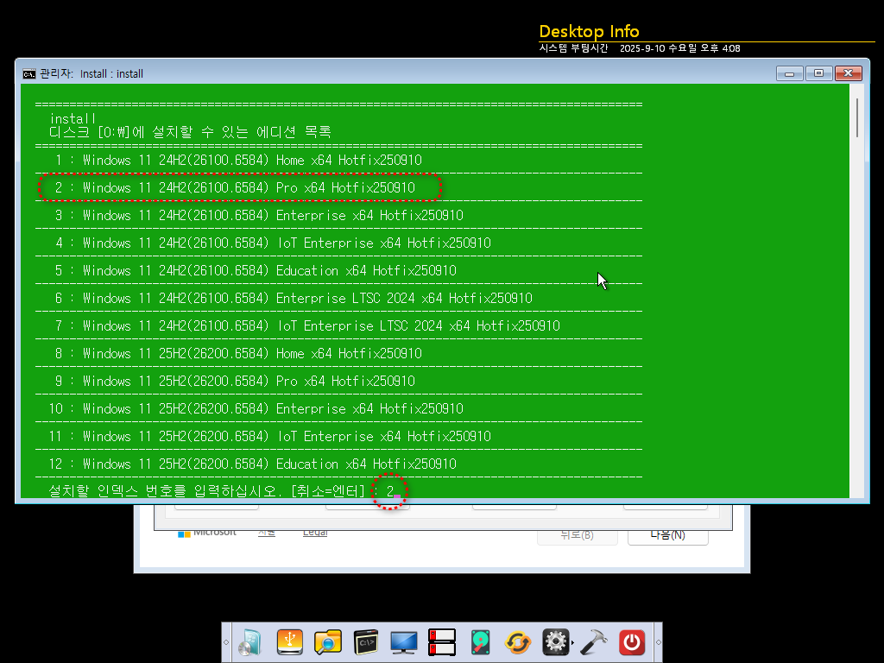Open the settings gear icon in dock
Viewport: 884px width, 663px height.
(555, 642)
